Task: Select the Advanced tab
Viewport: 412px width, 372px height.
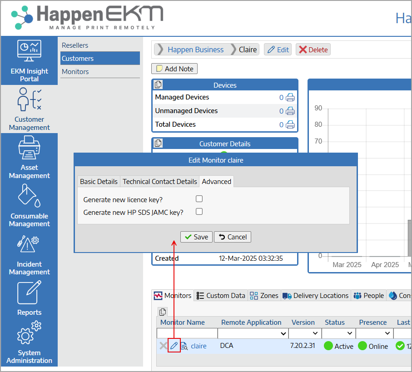Action: pyautogui.click(x=217, y=182)
